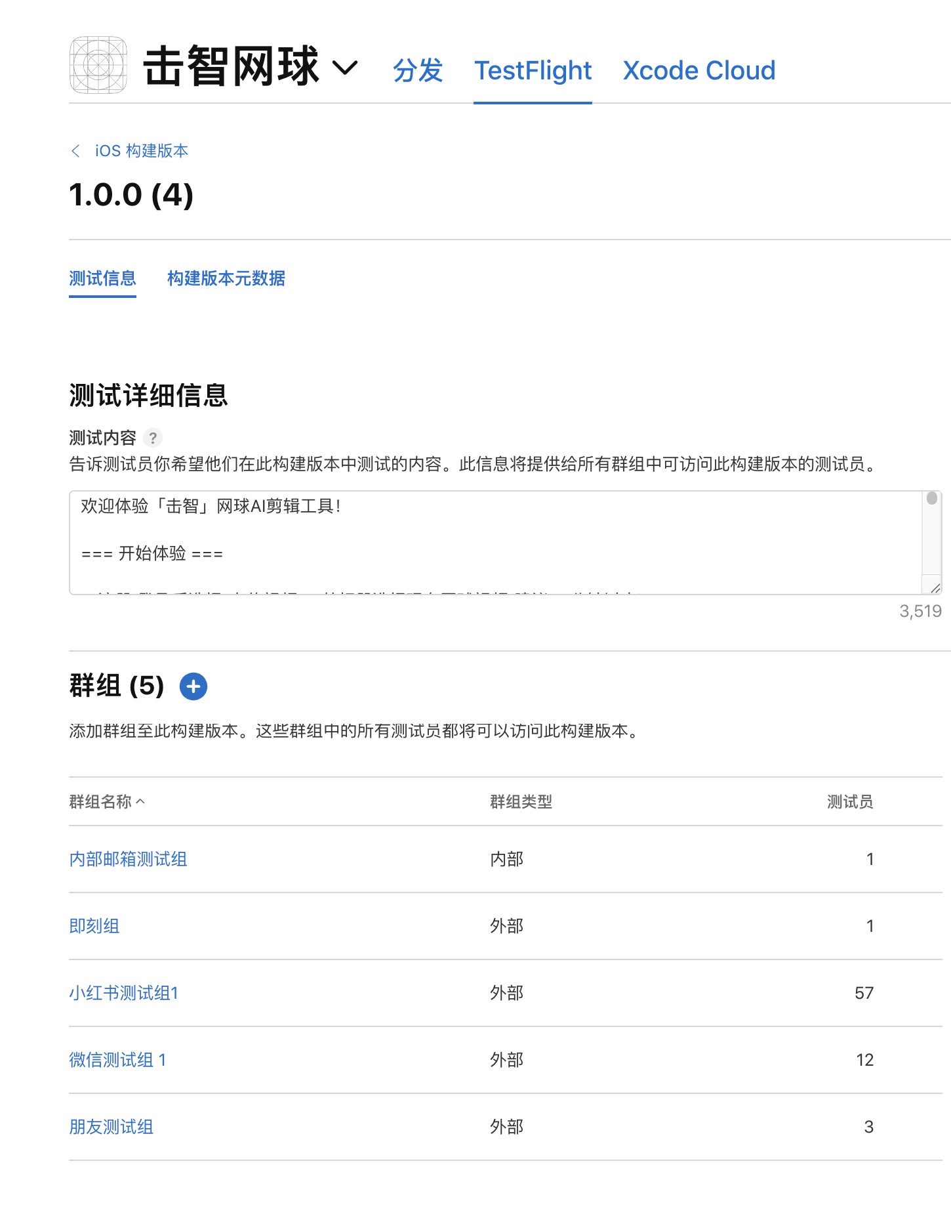
Task: Click into the 测试内容 text area
Action: pos(505,543)
